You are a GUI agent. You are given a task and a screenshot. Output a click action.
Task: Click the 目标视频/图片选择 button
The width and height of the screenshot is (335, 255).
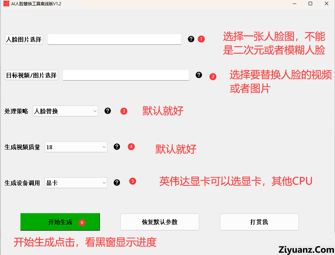31,75
